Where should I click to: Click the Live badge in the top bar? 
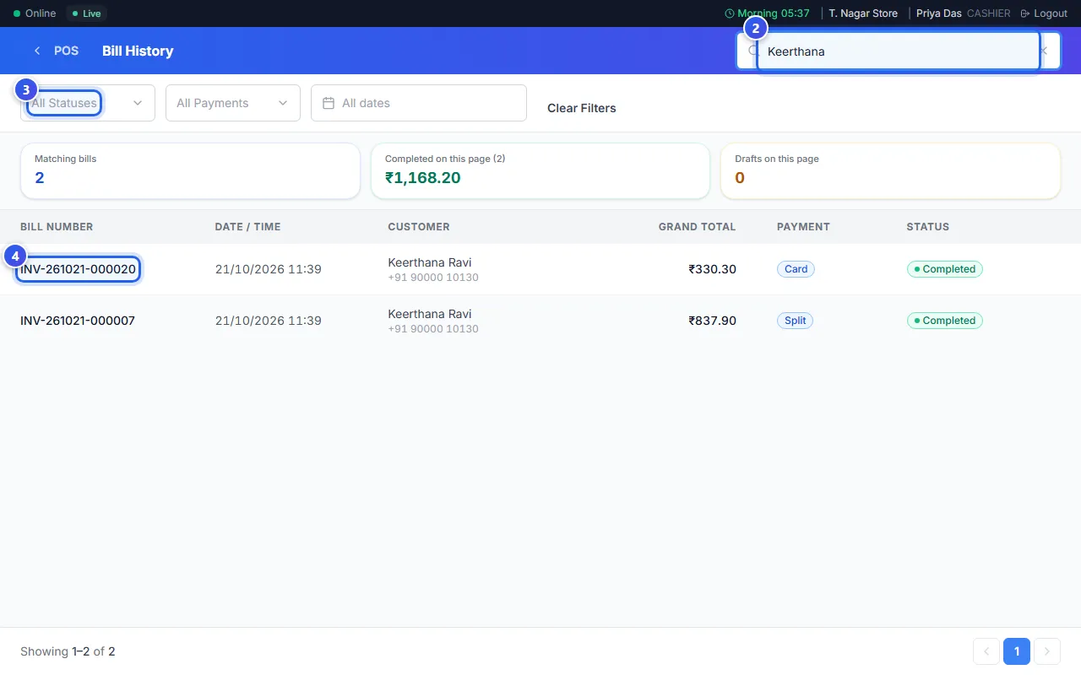(x=86, y=13)
